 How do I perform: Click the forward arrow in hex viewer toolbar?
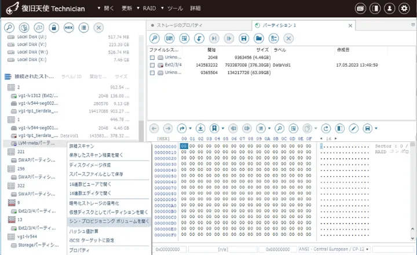pos(168,129)
